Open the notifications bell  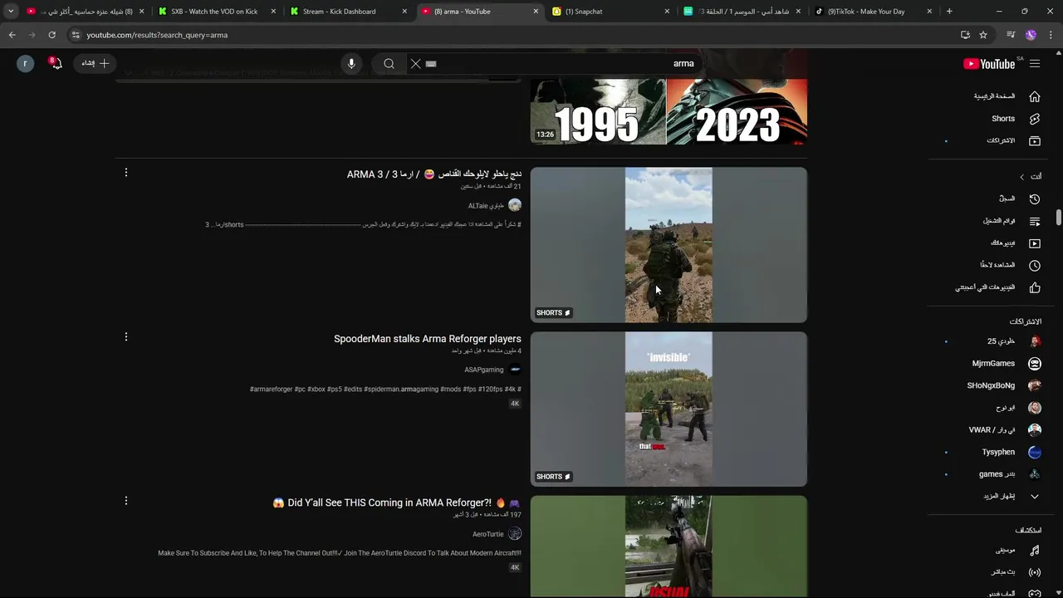[56, 63]
